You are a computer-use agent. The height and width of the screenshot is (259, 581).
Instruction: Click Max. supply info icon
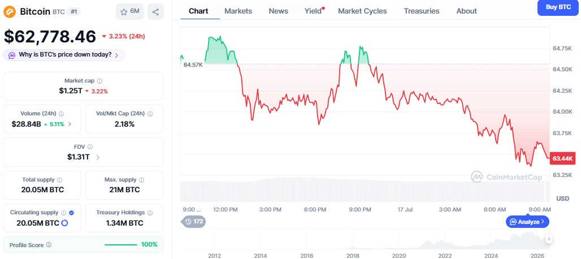click(x=141, y=180)
